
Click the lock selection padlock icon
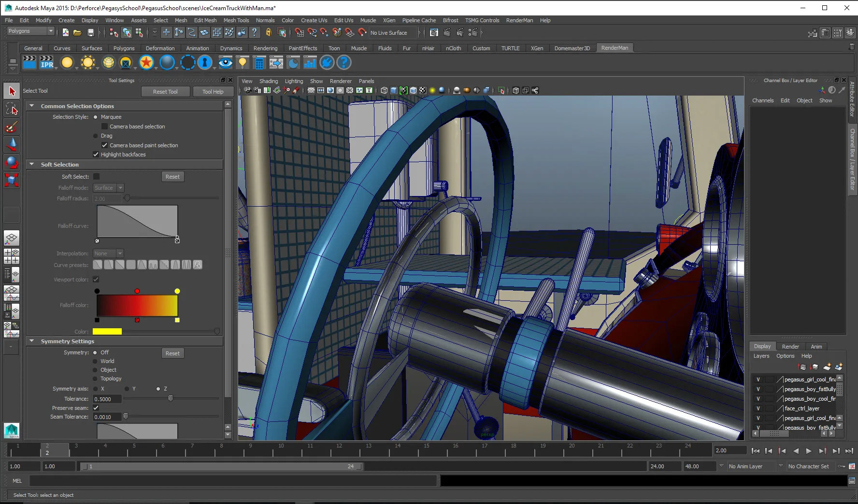coord(269,32)
